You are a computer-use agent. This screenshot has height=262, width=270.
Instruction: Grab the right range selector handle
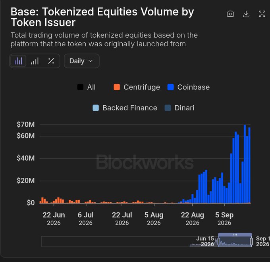[251, 241]
